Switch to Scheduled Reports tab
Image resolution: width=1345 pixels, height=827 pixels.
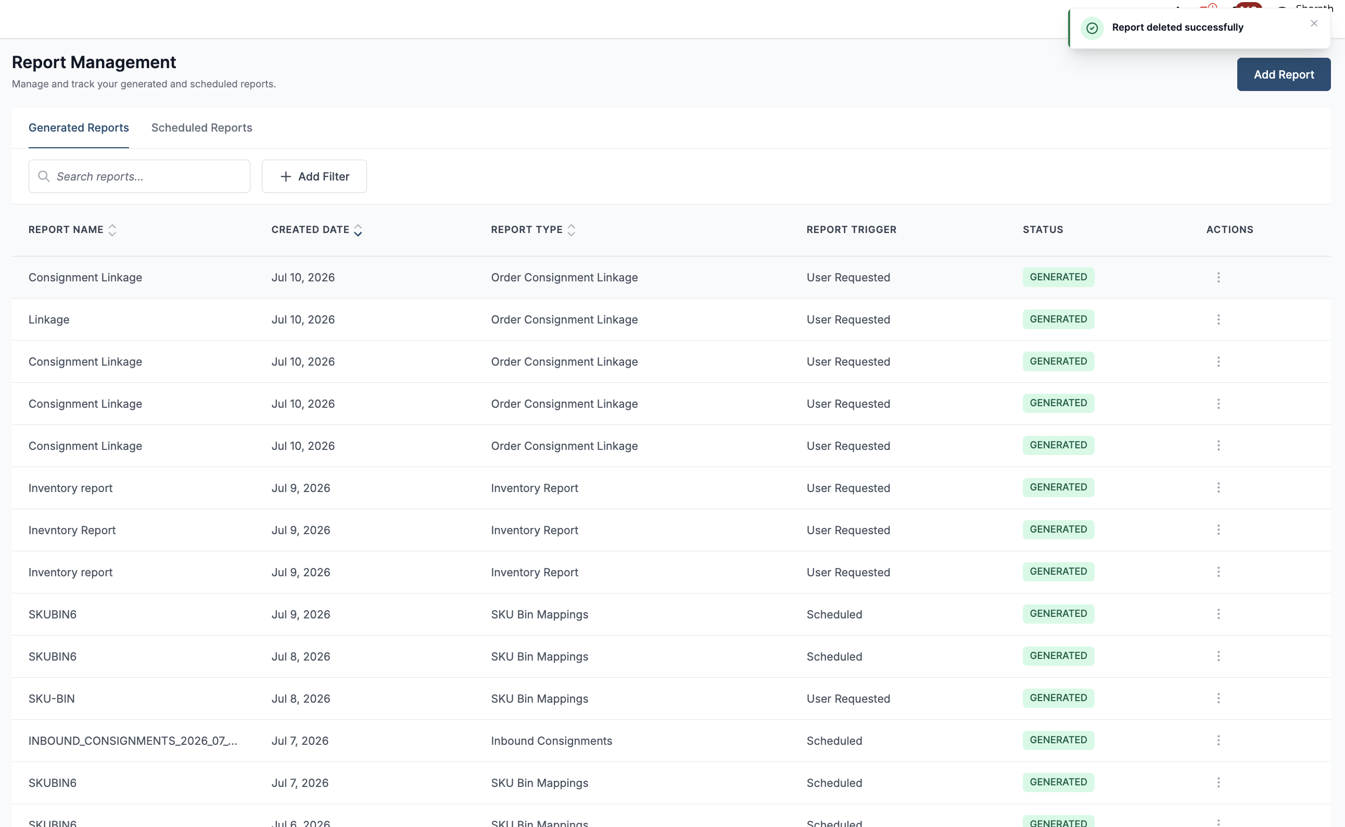click(201, 127)
